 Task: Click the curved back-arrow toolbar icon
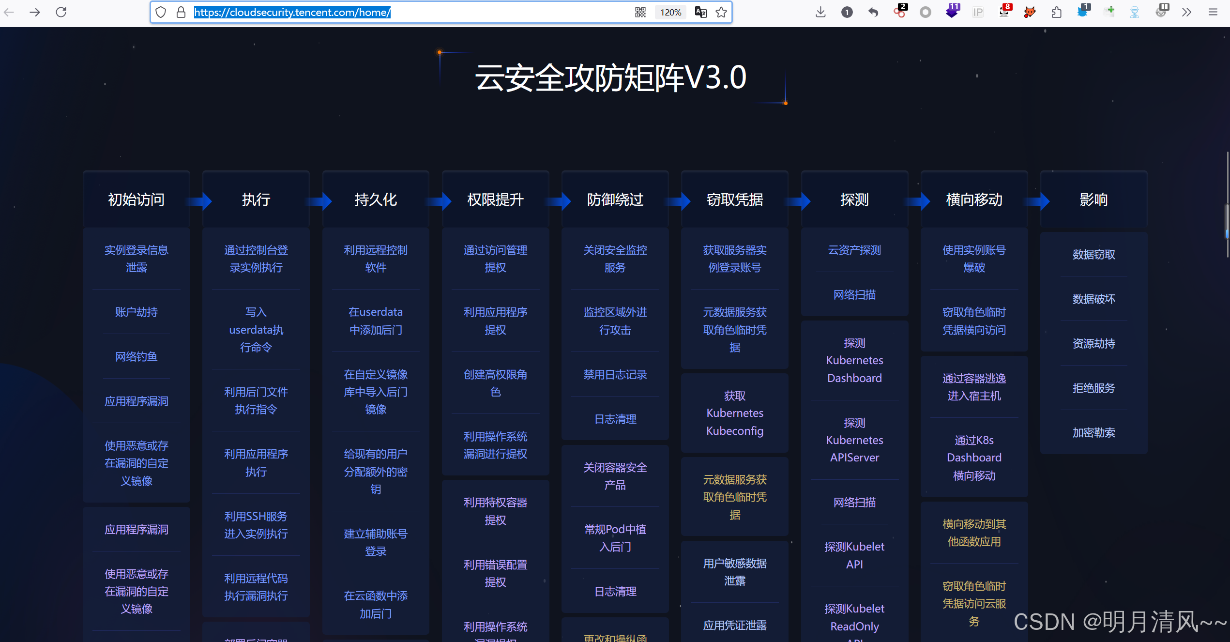pos(873,12)
